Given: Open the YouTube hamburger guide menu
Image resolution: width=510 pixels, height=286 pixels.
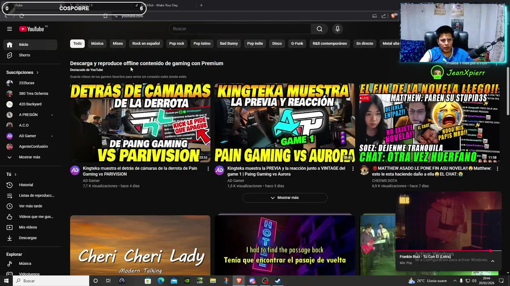Looking at the screenshot, I should pyautogui.click(x=10, y=29).
